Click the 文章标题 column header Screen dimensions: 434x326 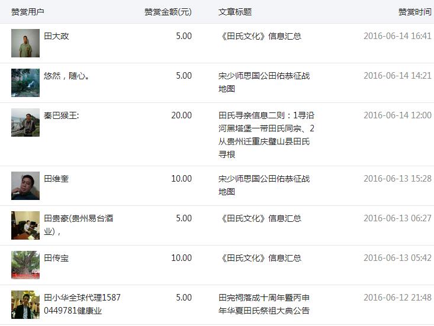[235, 12]
